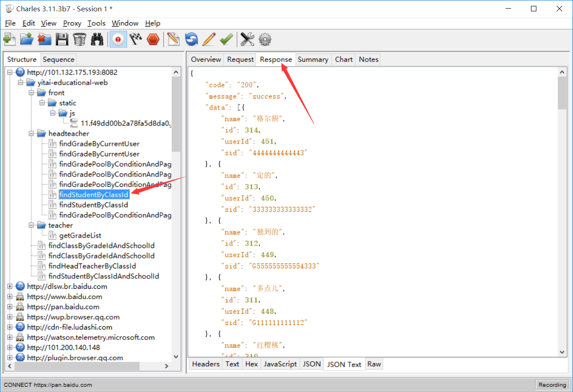Viewport: 573px width, 392px height.
Task: Open the Summary tab
Action: coord(313,59)
